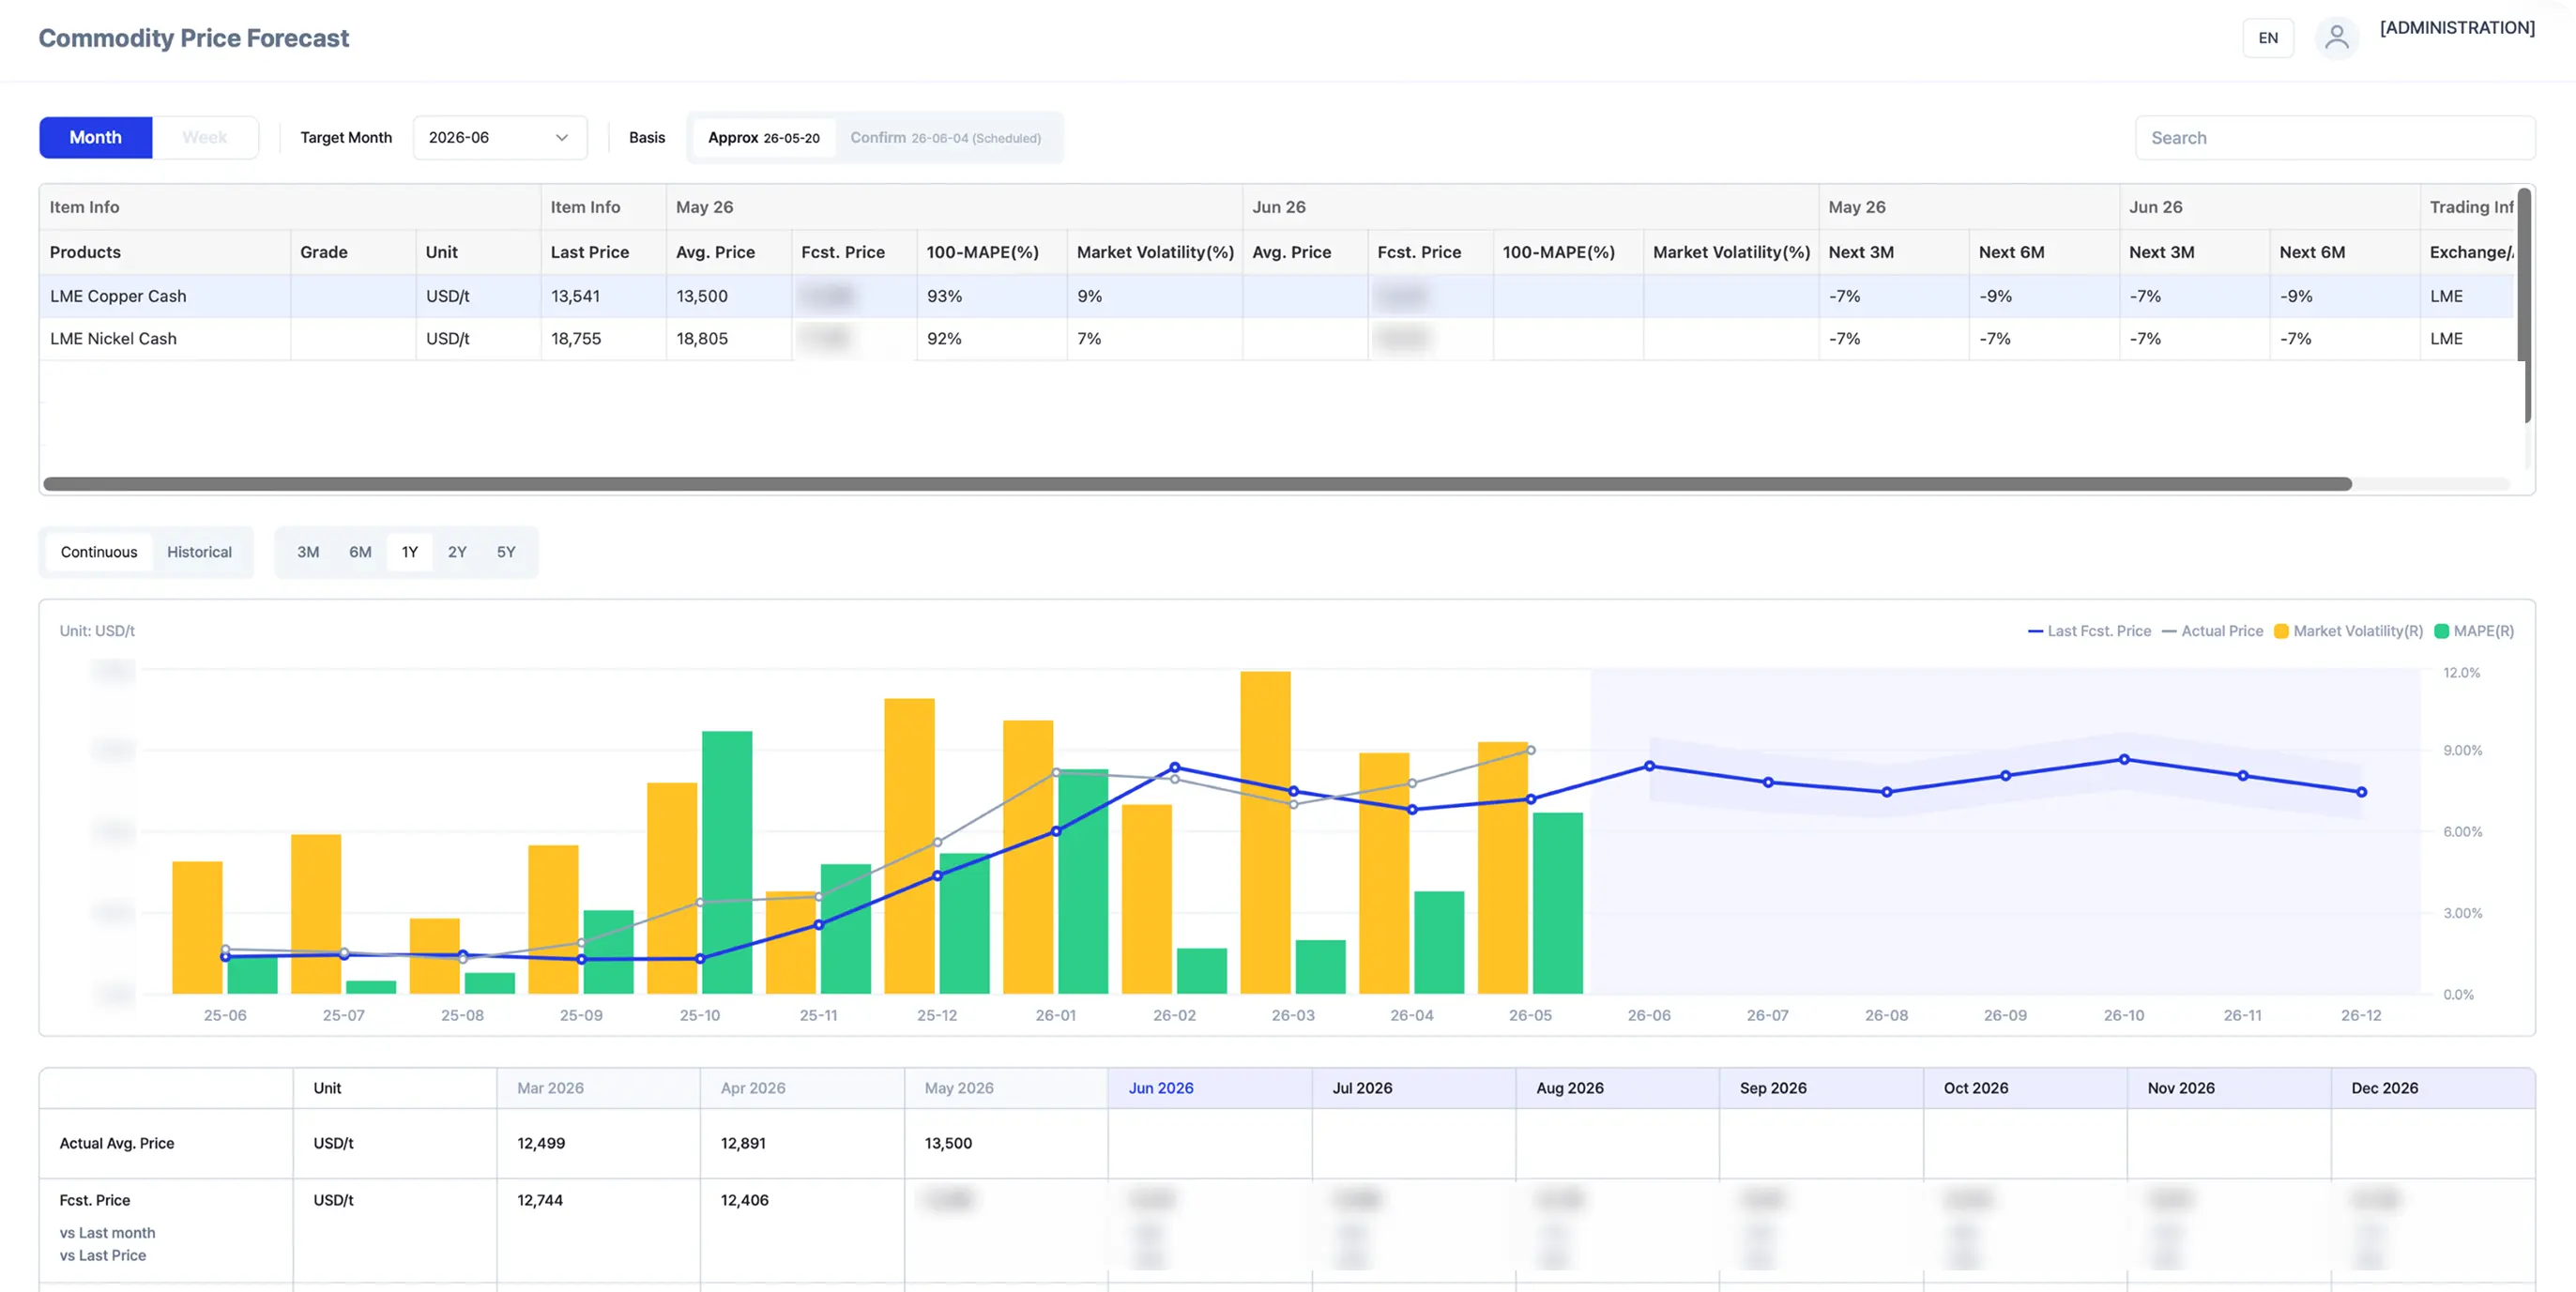Click the horizontal scrollbar of the table

(1197, 484)
